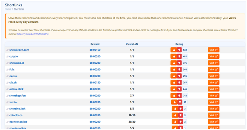Image resolution: width=247 pixels, height=130 pixels.
Task: Click the coinclix.co name
Action: (16, 115)
